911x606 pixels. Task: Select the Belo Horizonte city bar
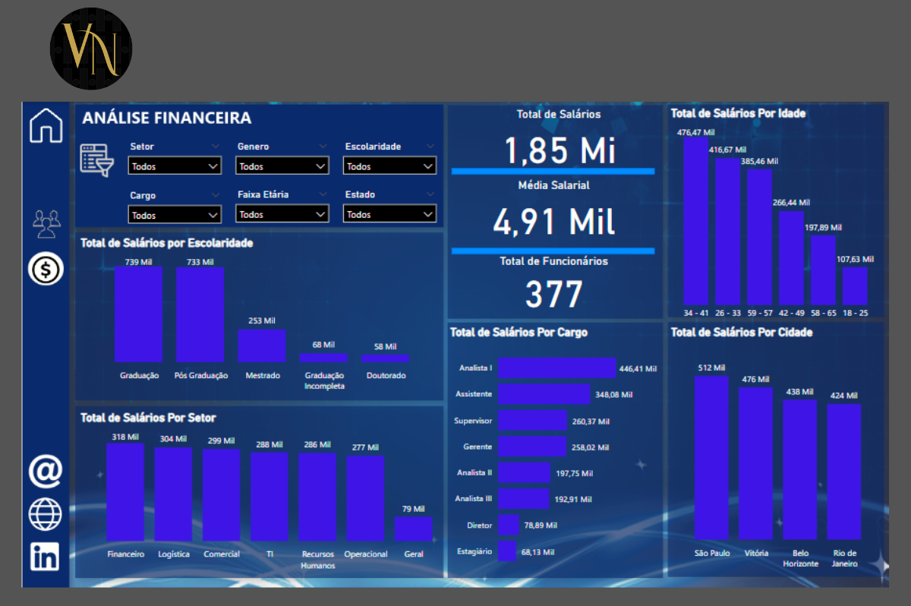pos(800,469)
